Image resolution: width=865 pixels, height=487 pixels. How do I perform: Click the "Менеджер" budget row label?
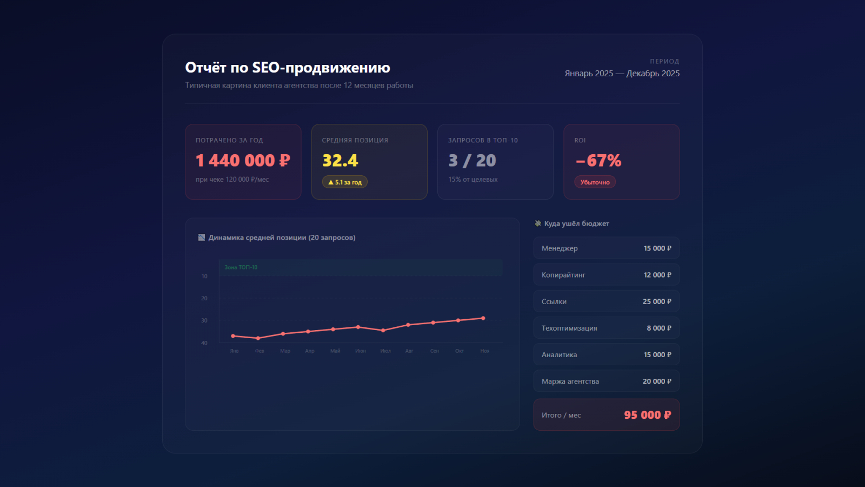tap(560, 248)
